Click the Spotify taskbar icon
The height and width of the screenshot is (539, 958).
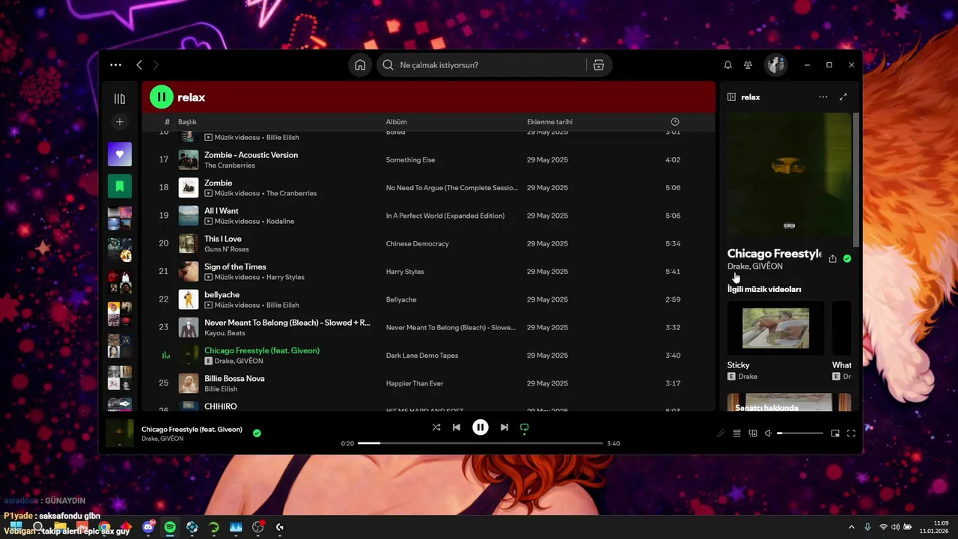(x=170, y=527)
